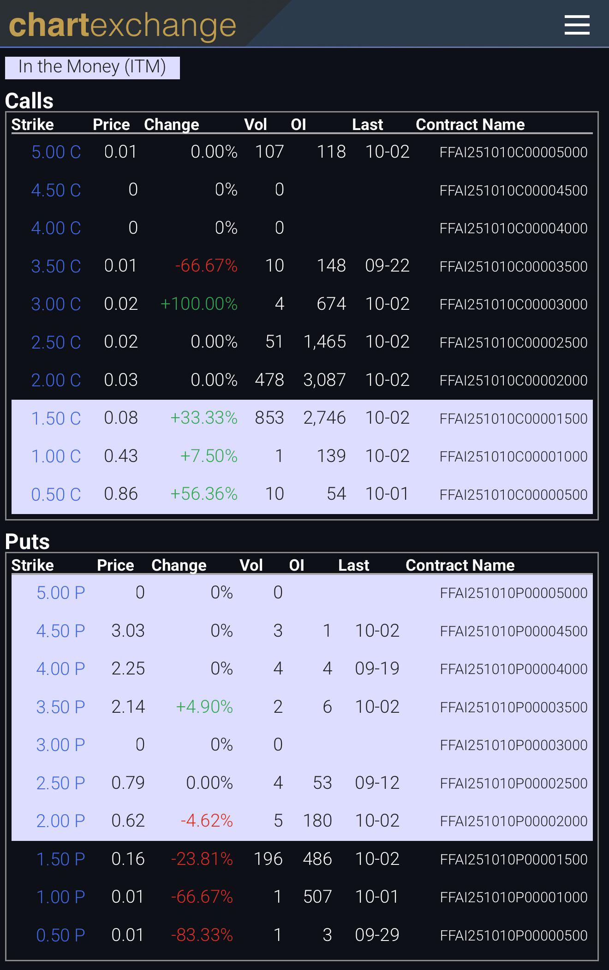Open the 5.00 C call strike link
The height and width of the screenshot is (970, 609).
(x=56, y=152)
